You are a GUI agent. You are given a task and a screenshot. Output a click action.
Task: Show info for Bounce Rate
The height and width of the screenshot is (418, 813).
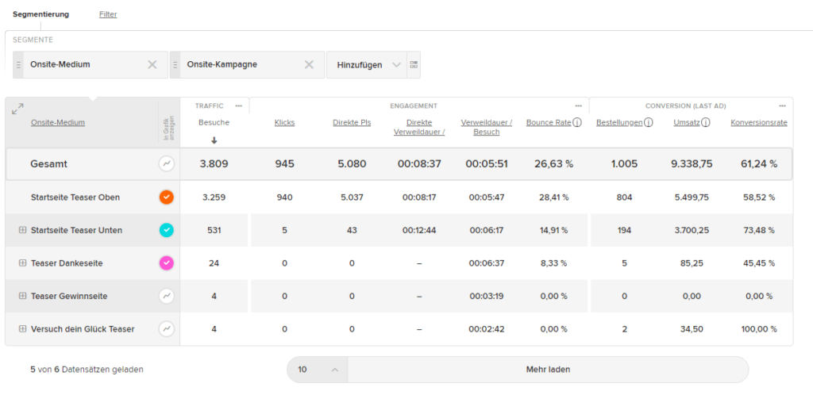pos(577,123)
